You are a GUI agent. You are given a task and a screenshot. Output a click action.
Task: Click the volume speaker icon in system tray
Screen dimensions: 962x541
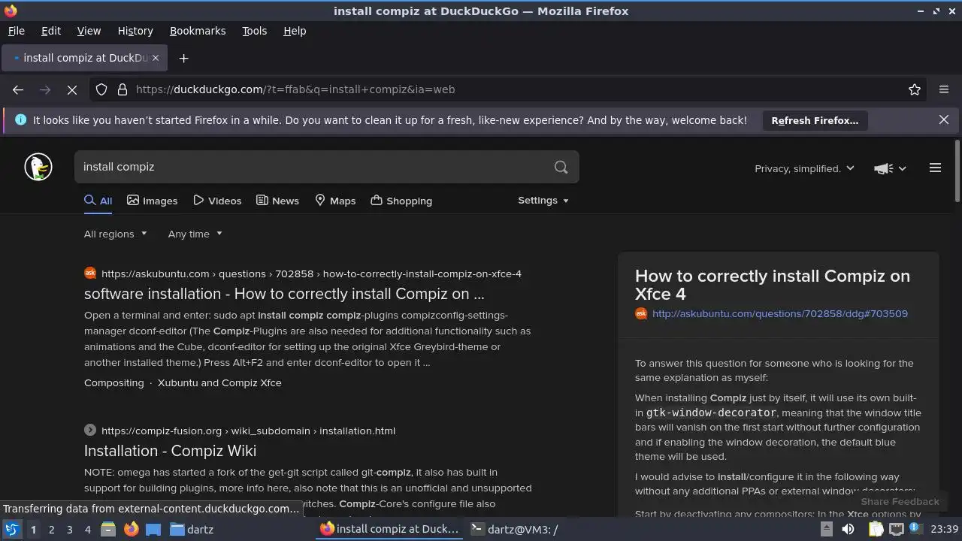pyautogui.click(x=848, y=529)
